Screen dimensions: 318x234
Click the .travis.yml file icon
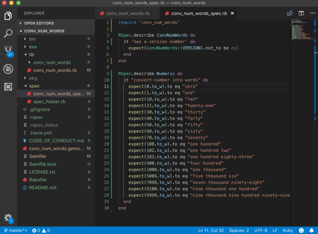25,133
